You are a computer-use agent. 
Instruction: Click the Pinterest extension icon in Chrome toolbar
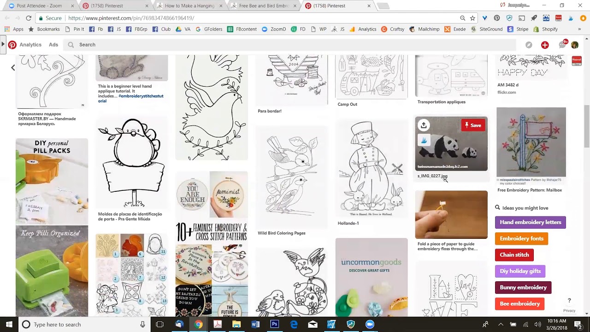[496, 18]
